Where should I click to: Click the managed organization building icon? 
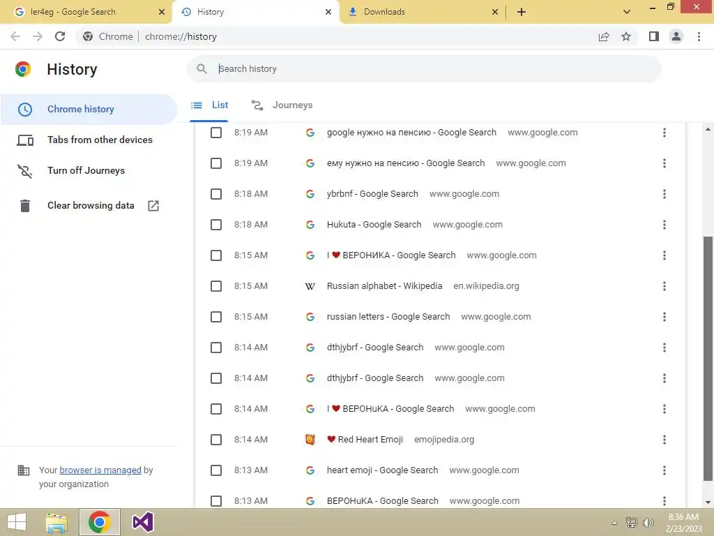[23, 470]
